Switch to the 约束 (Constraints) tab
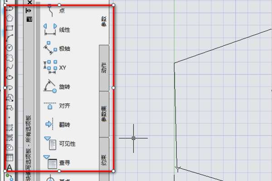This screenshot has width=272, height=181. 104,159
